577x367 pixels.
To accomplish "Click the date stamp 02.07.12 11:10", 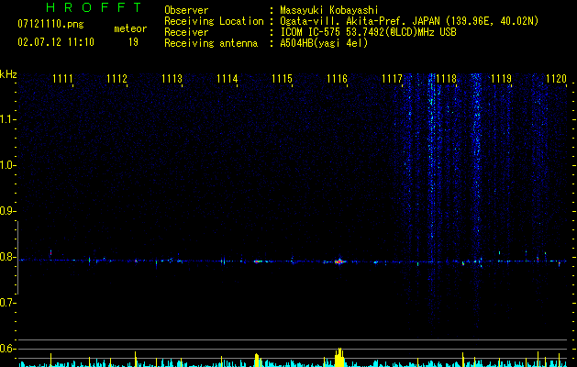I will point(56,42).
